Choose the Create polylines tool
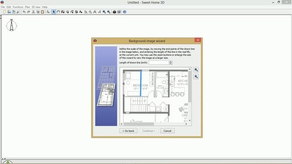This screenshot has width=292, height=164. [72, 12]
